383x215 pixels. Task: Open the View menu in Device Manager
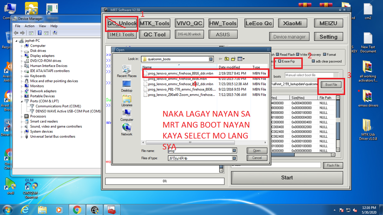(43, 26)
